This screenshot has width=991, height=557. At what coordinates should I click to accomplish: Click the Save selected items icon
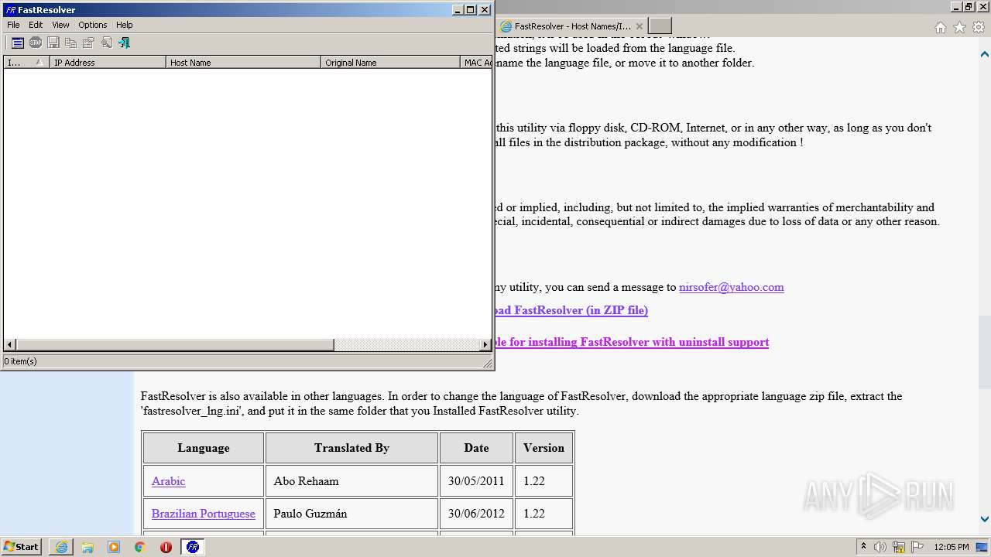click(53, 43)
